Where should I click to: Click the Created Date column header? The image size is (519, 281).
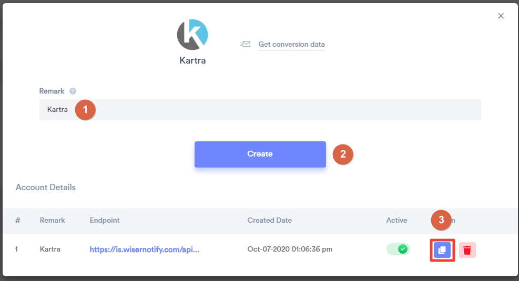pos(269,220)
